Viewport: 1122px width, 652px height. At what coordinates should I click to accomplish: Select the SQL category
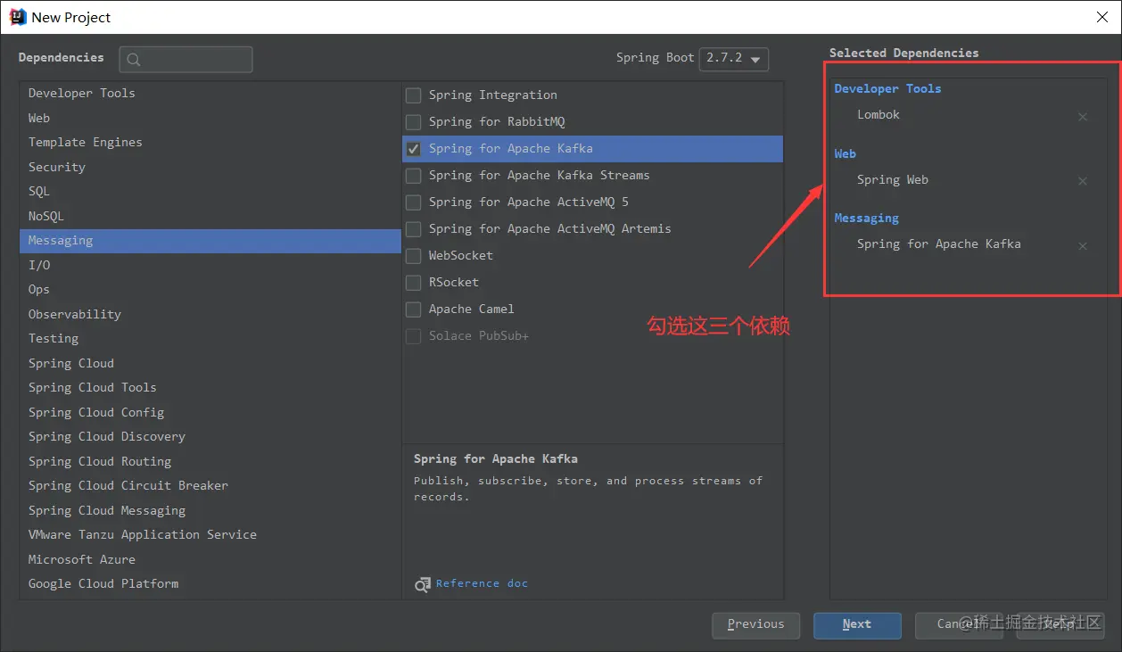(210, 191)
